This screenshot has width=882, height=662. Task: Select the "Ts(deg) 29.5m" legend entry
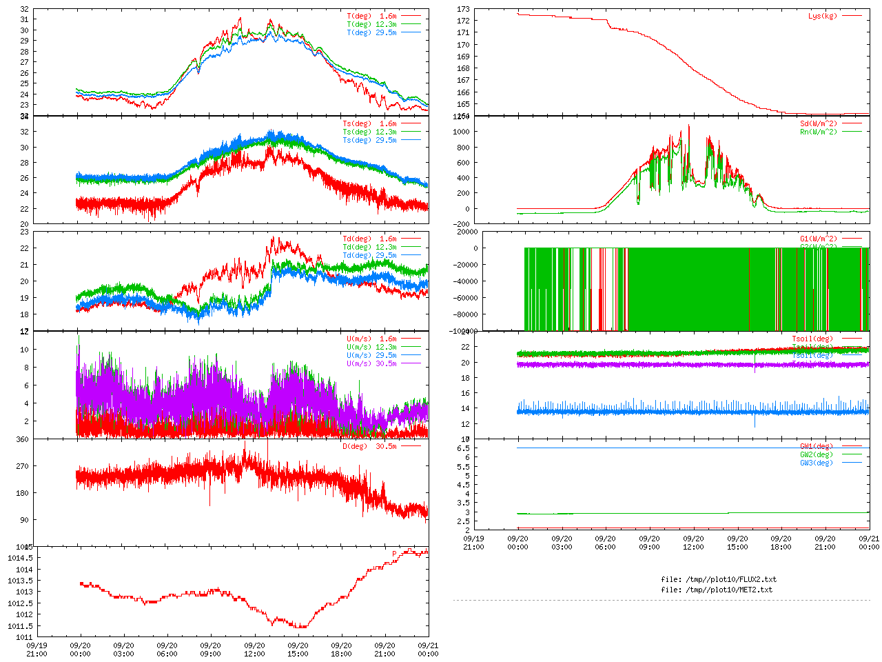point(370,141)
